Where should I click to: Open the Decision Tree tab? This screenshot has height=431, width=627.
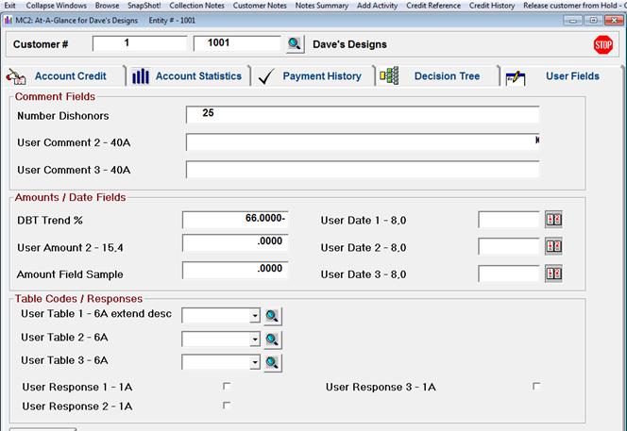[446, 76]
